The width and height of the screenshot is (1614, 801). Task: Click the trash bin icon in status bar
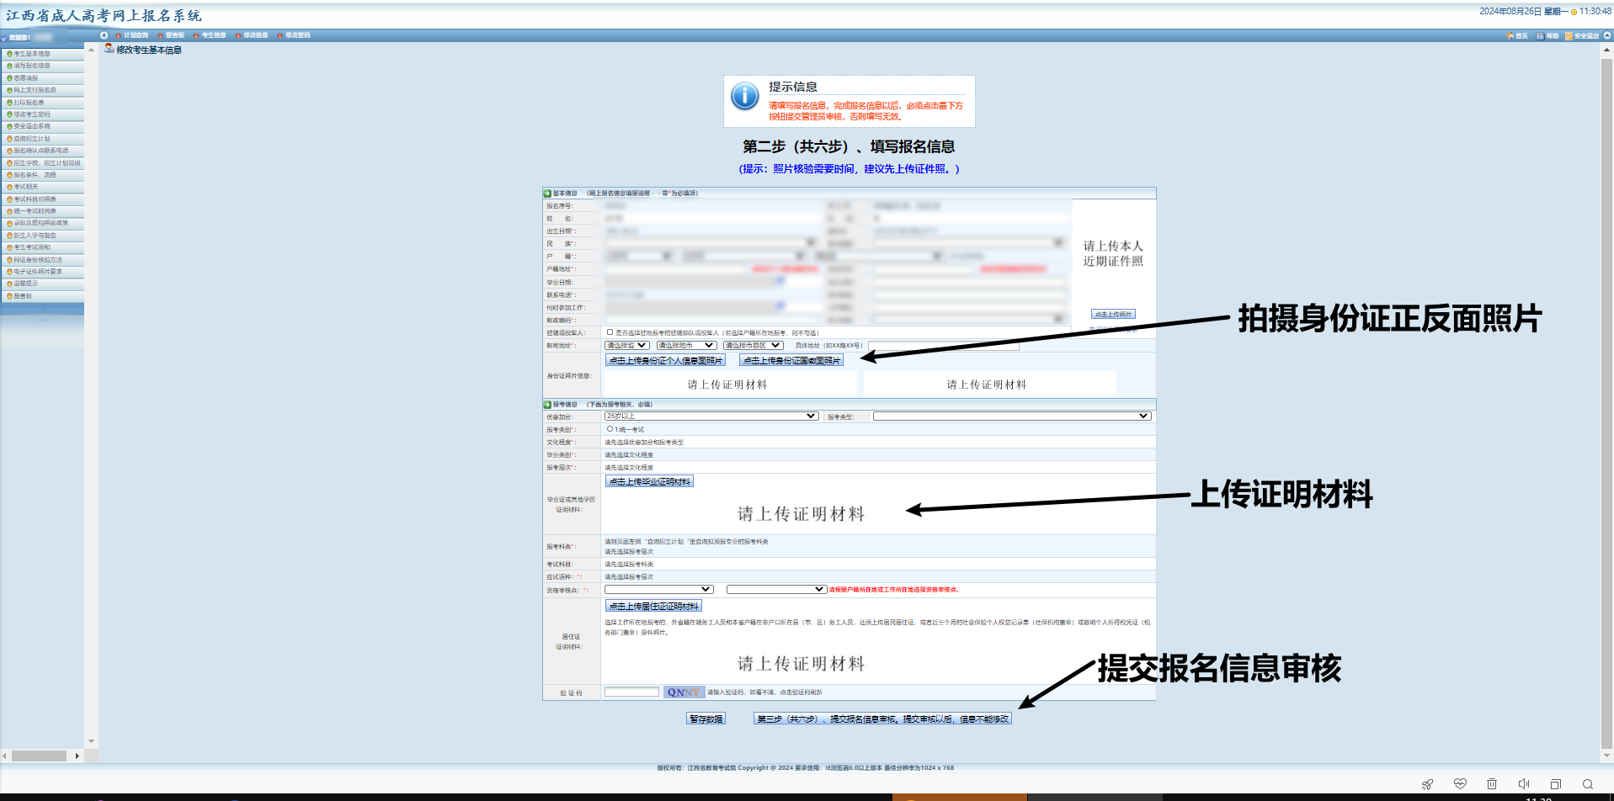pyautogui.click(x=1492, y=784)
